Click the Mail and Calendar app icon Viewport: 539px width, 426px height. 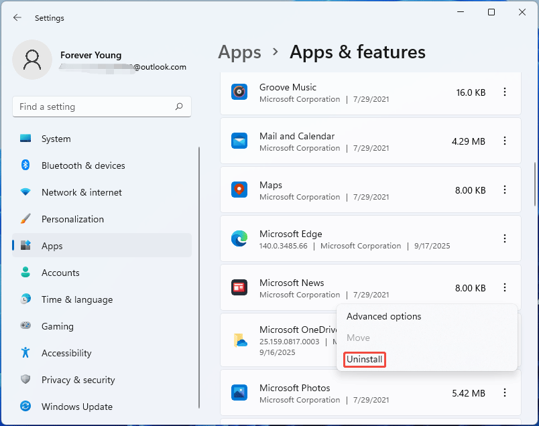click(239, 141)
